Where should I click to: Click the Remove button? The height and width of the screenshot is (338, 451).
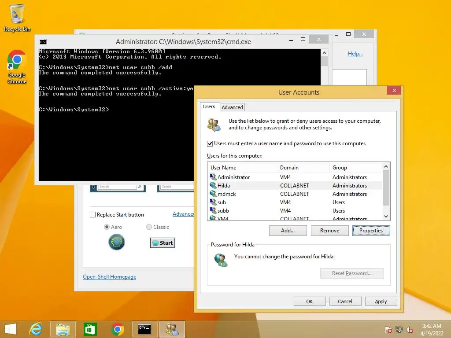tap(329, 231)
